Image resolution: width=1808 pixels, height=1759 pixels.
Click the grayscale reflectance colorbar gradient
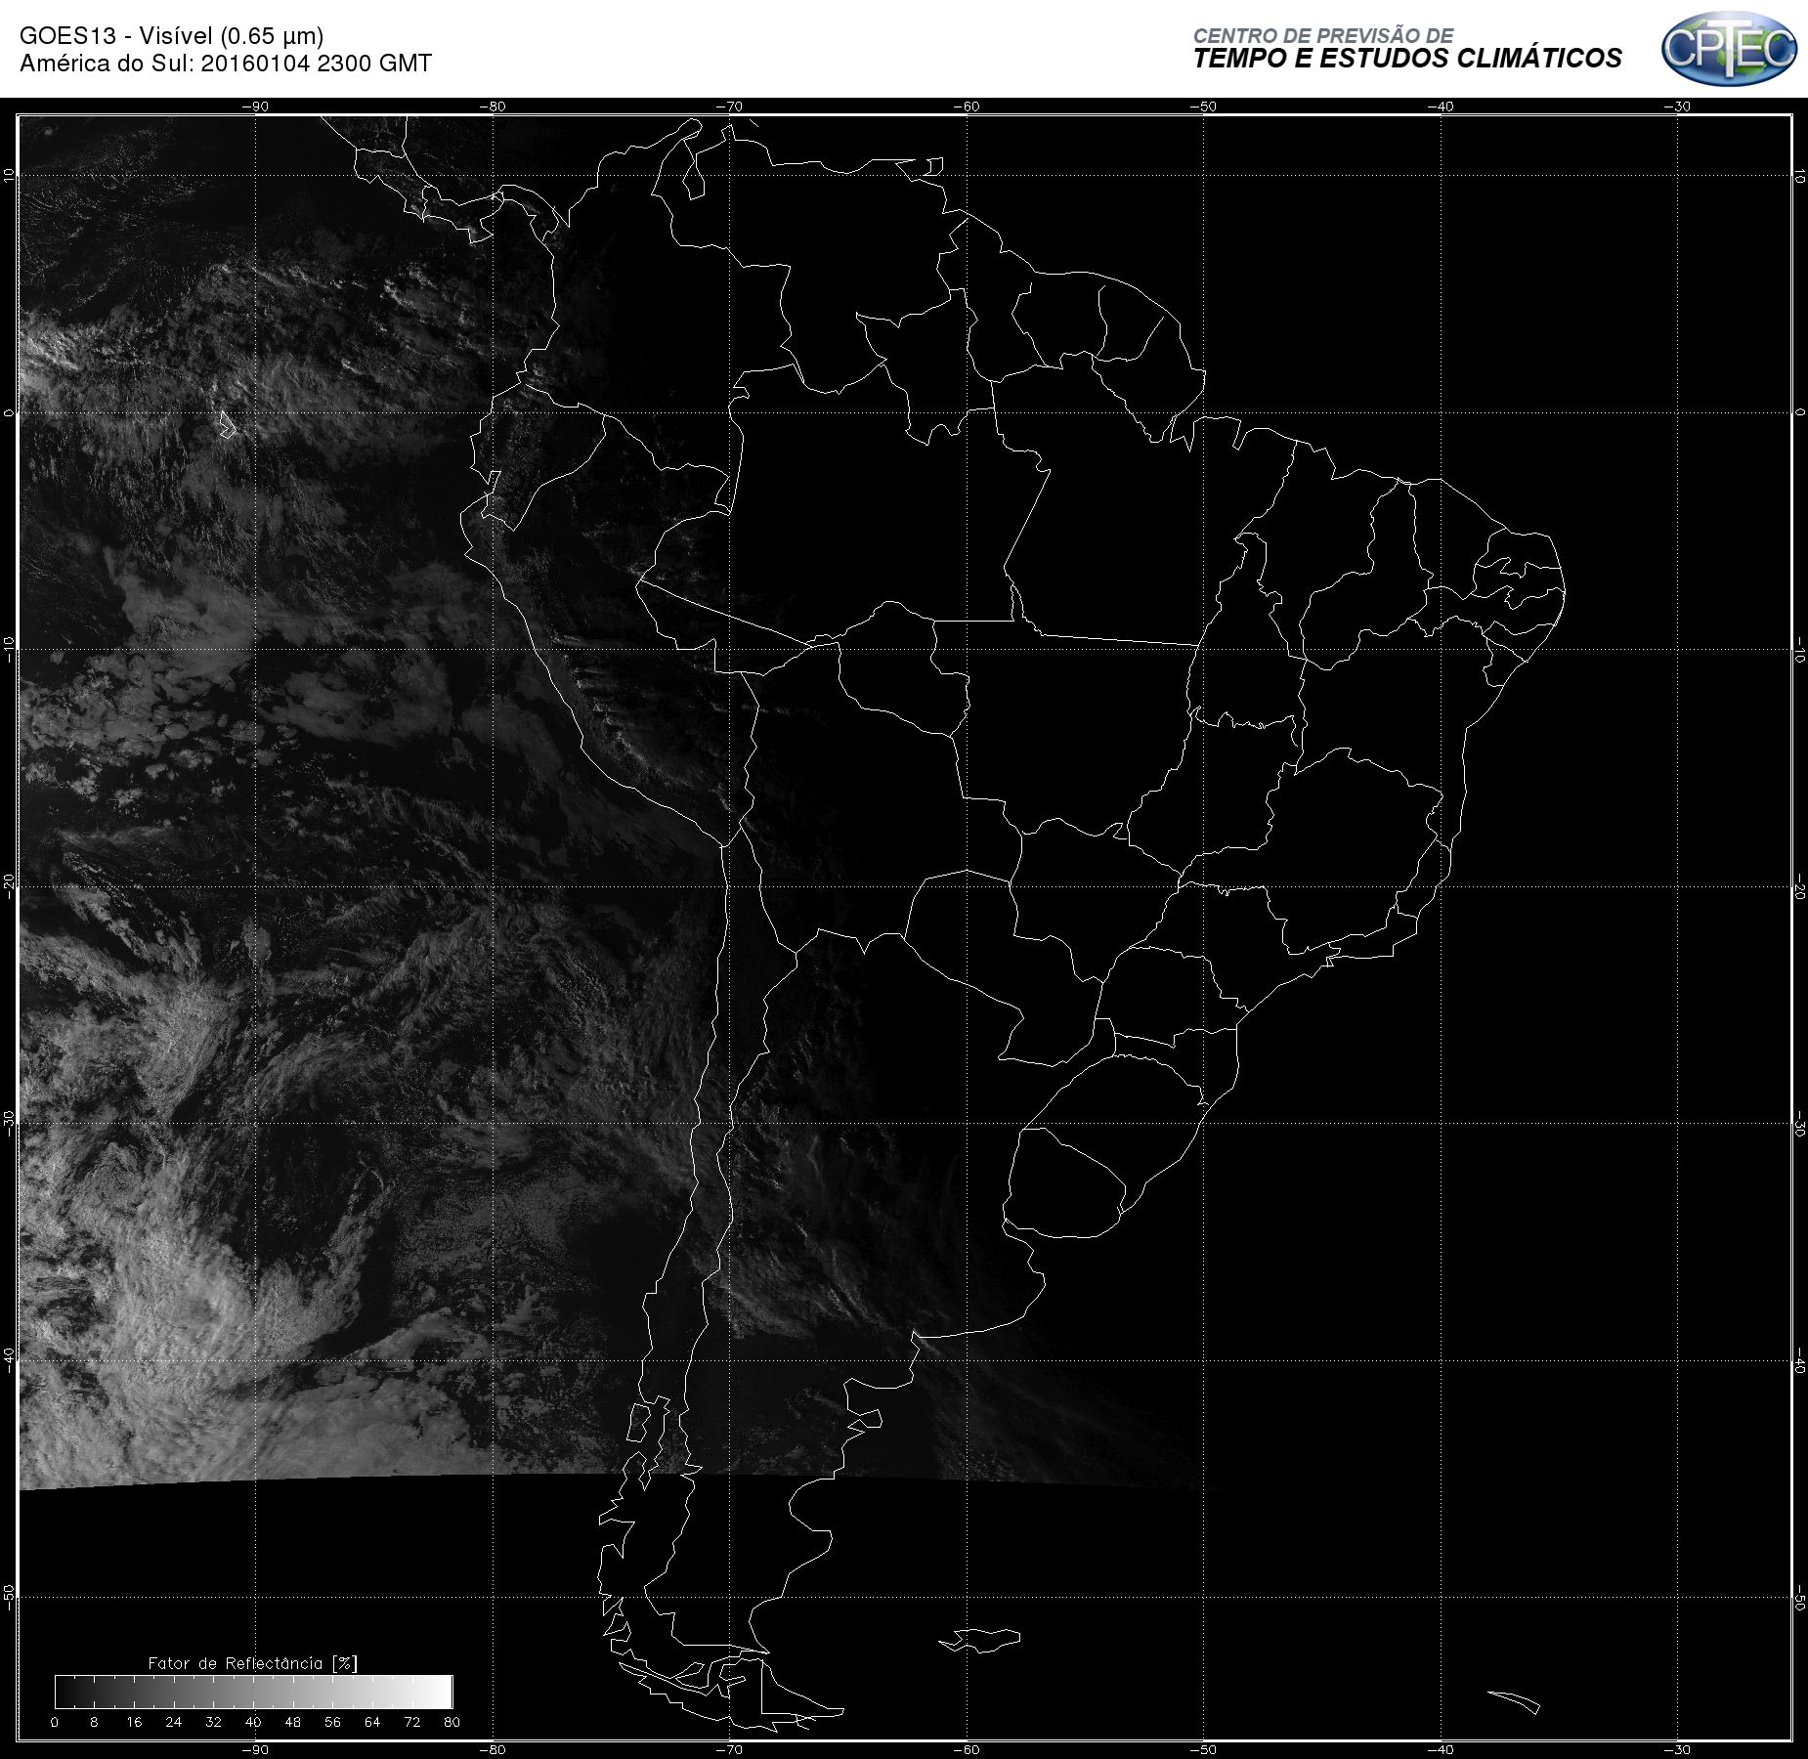[254, 1691]
